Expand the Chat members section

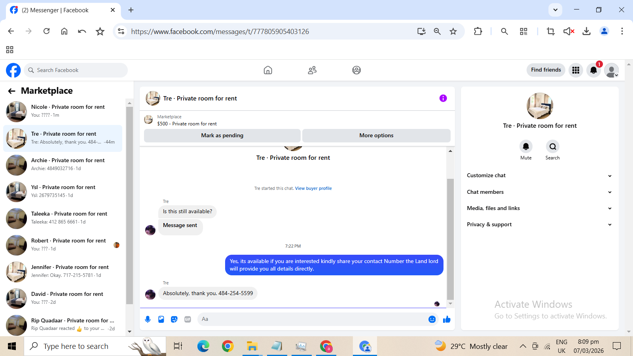540,192
